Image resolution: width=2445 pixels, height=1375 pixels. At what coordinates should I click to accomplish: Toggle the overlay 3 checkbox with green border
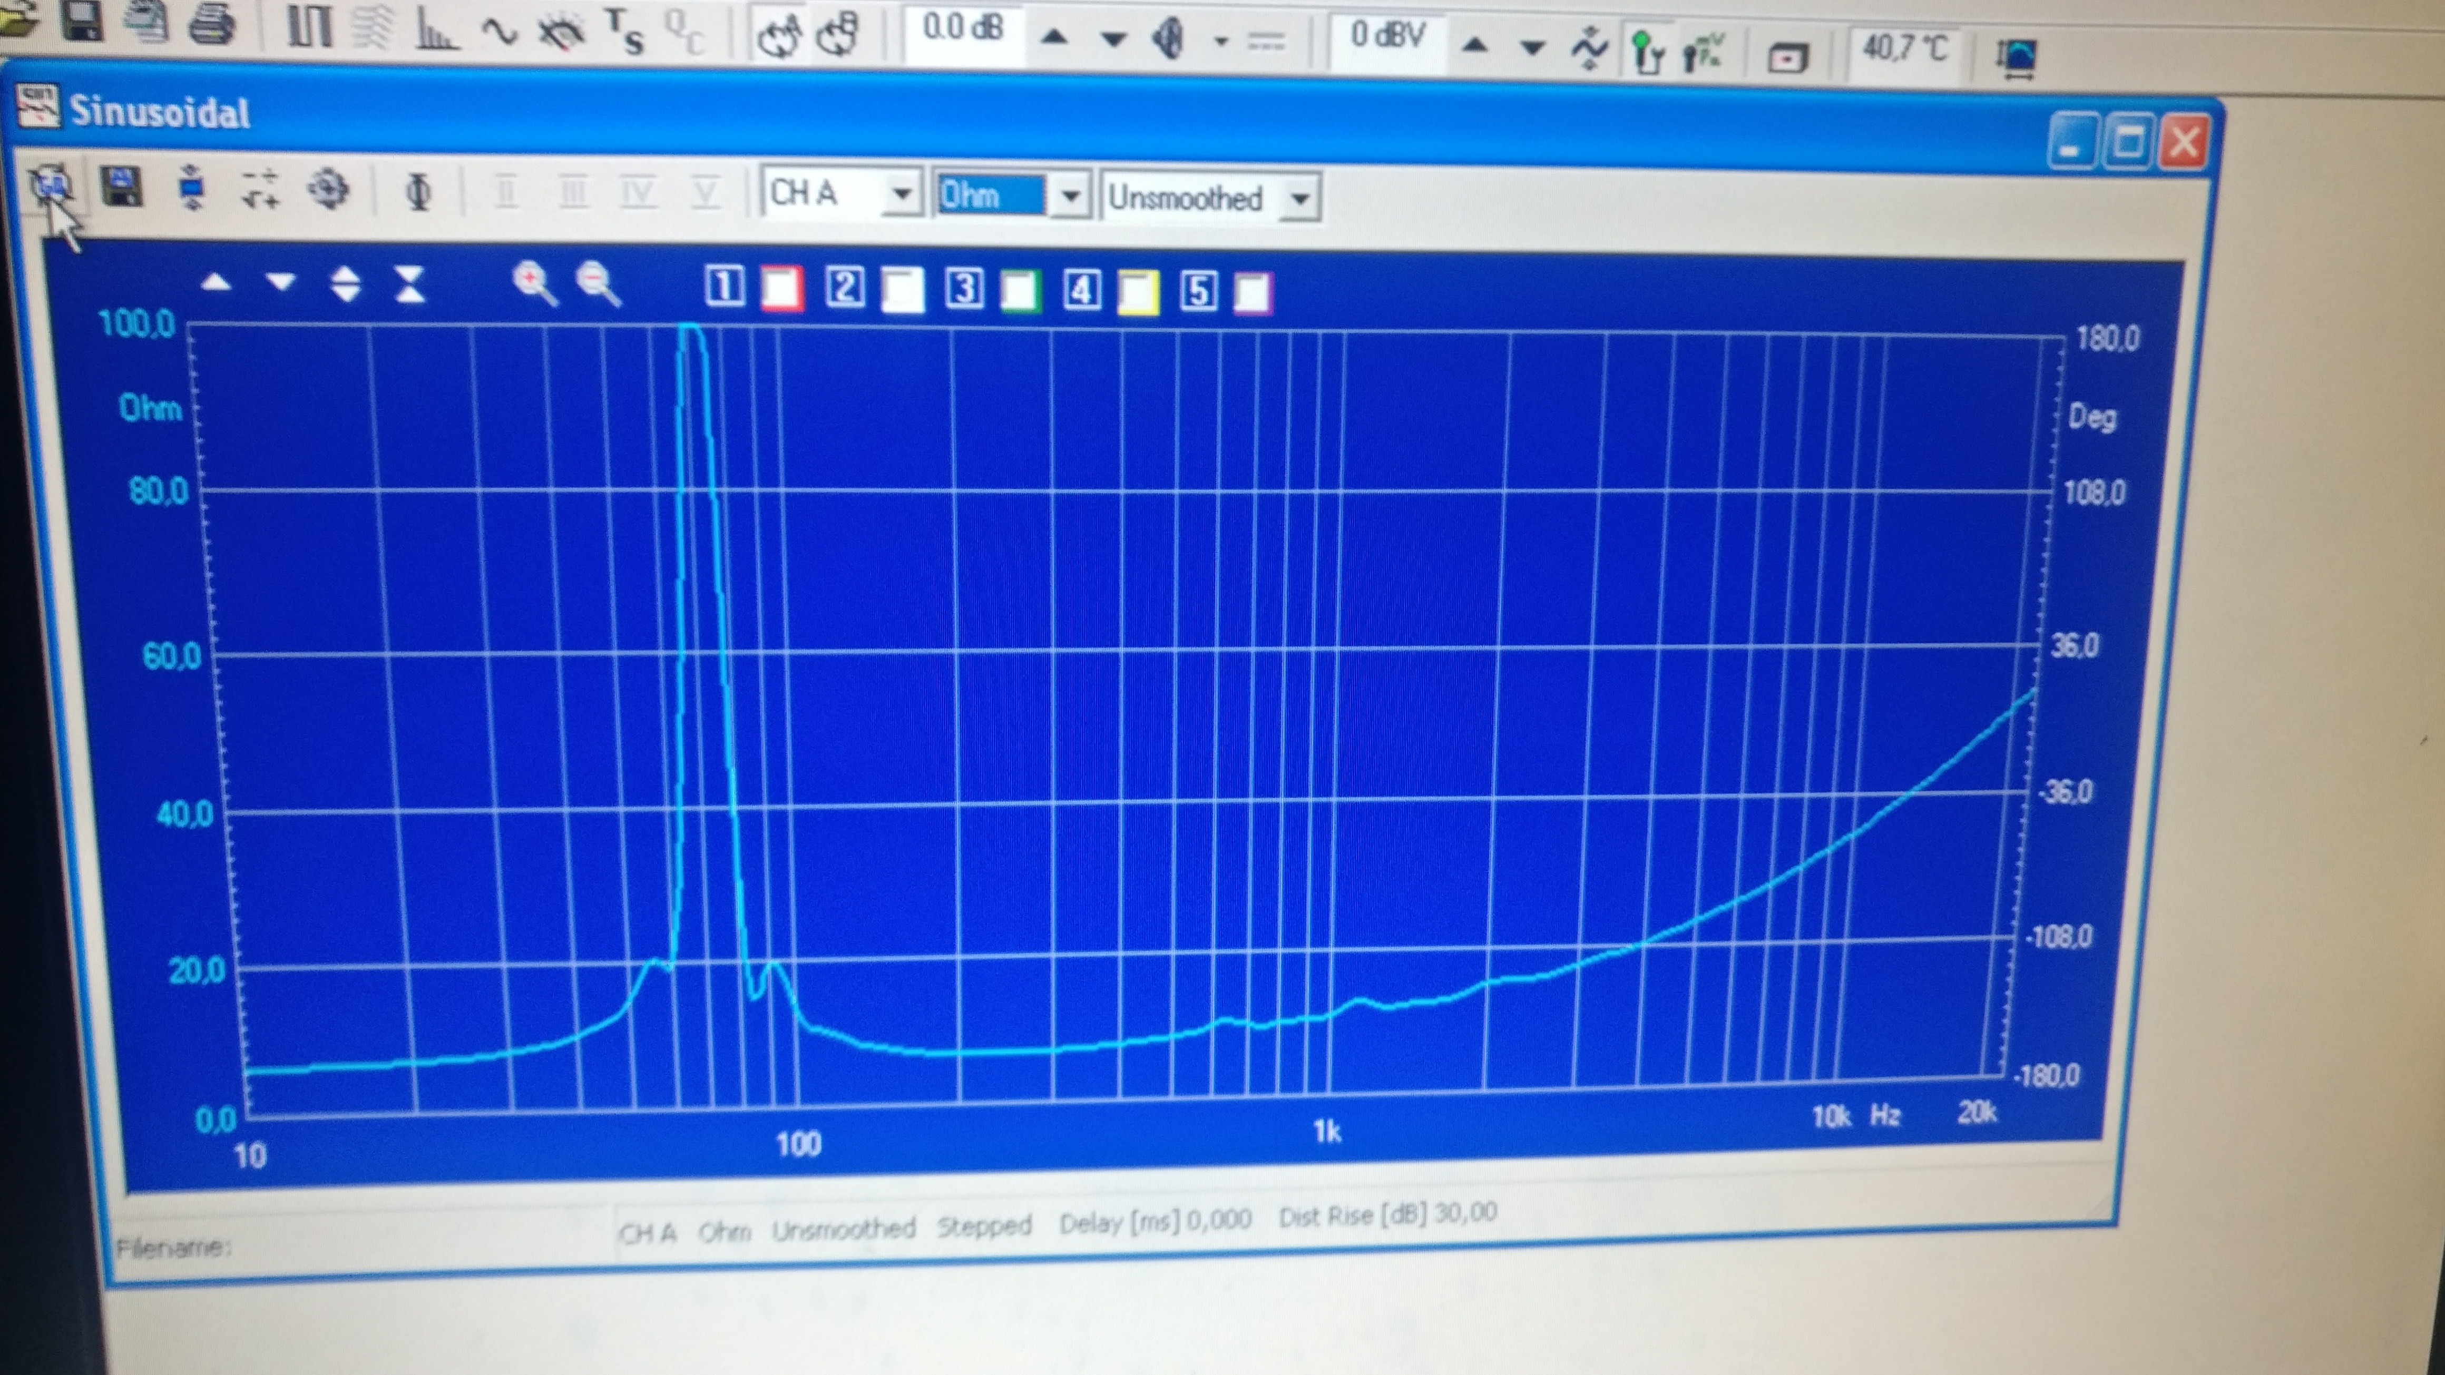pyautogui.click(x=1021, y=290)
